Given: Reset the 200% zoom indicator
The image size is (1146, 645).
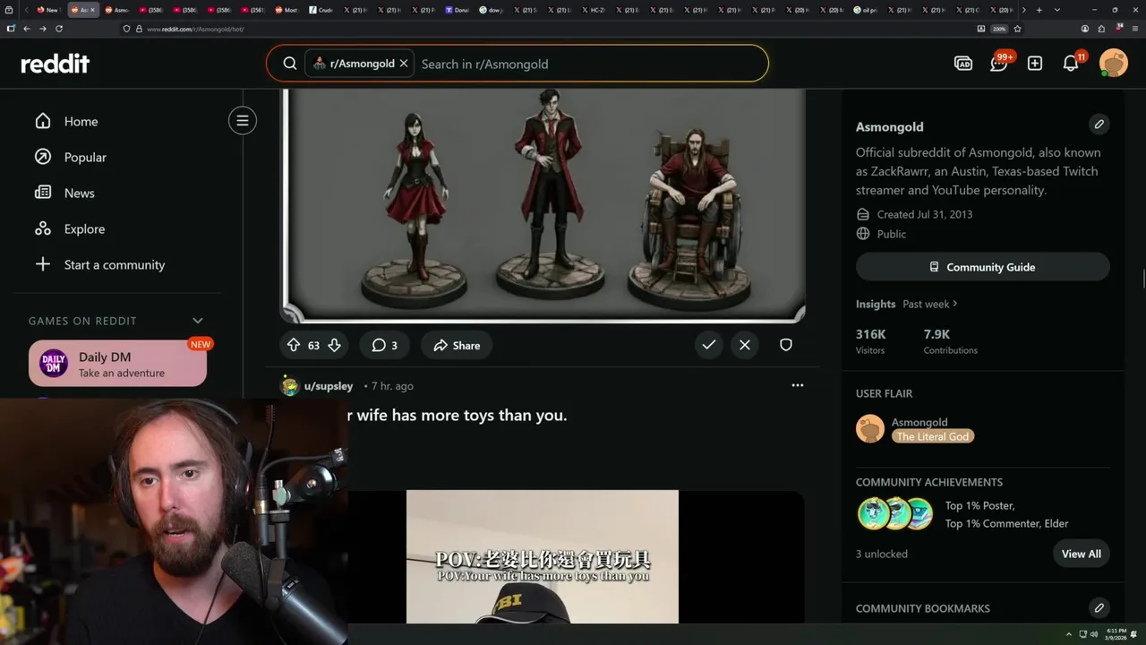Looking at the screenshot, I should point(999,29).
